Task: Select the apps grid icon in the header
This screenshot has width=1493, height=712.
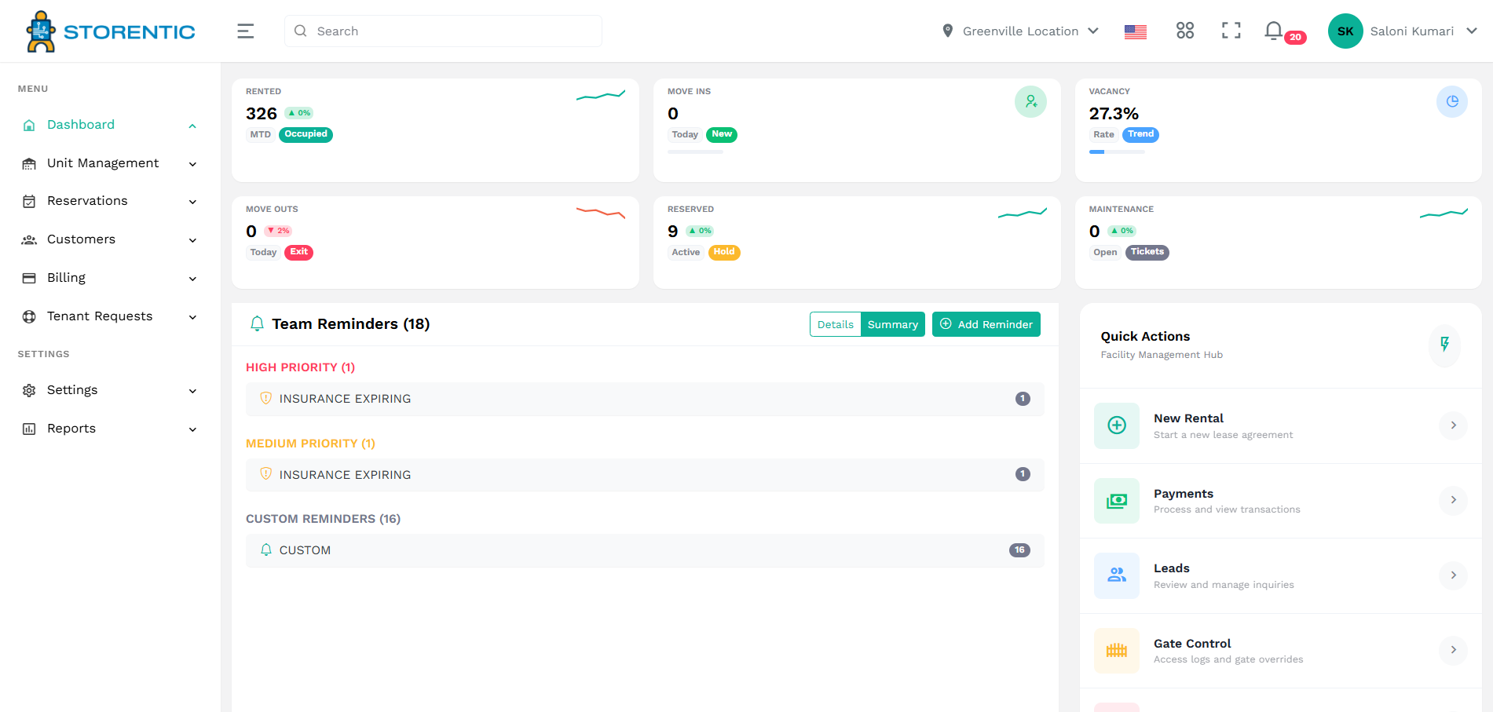Action: click(1184, 31)
